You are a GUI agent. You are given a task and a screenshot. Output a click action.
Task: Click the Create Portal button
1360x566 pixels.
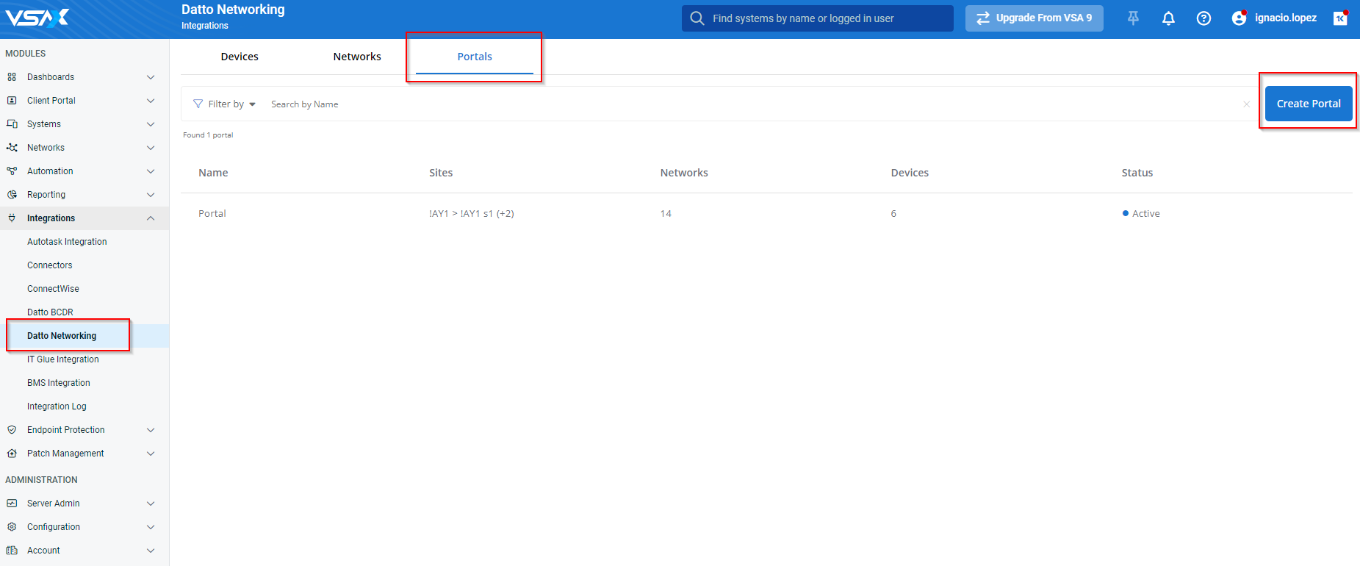(x=1308, y=104)
